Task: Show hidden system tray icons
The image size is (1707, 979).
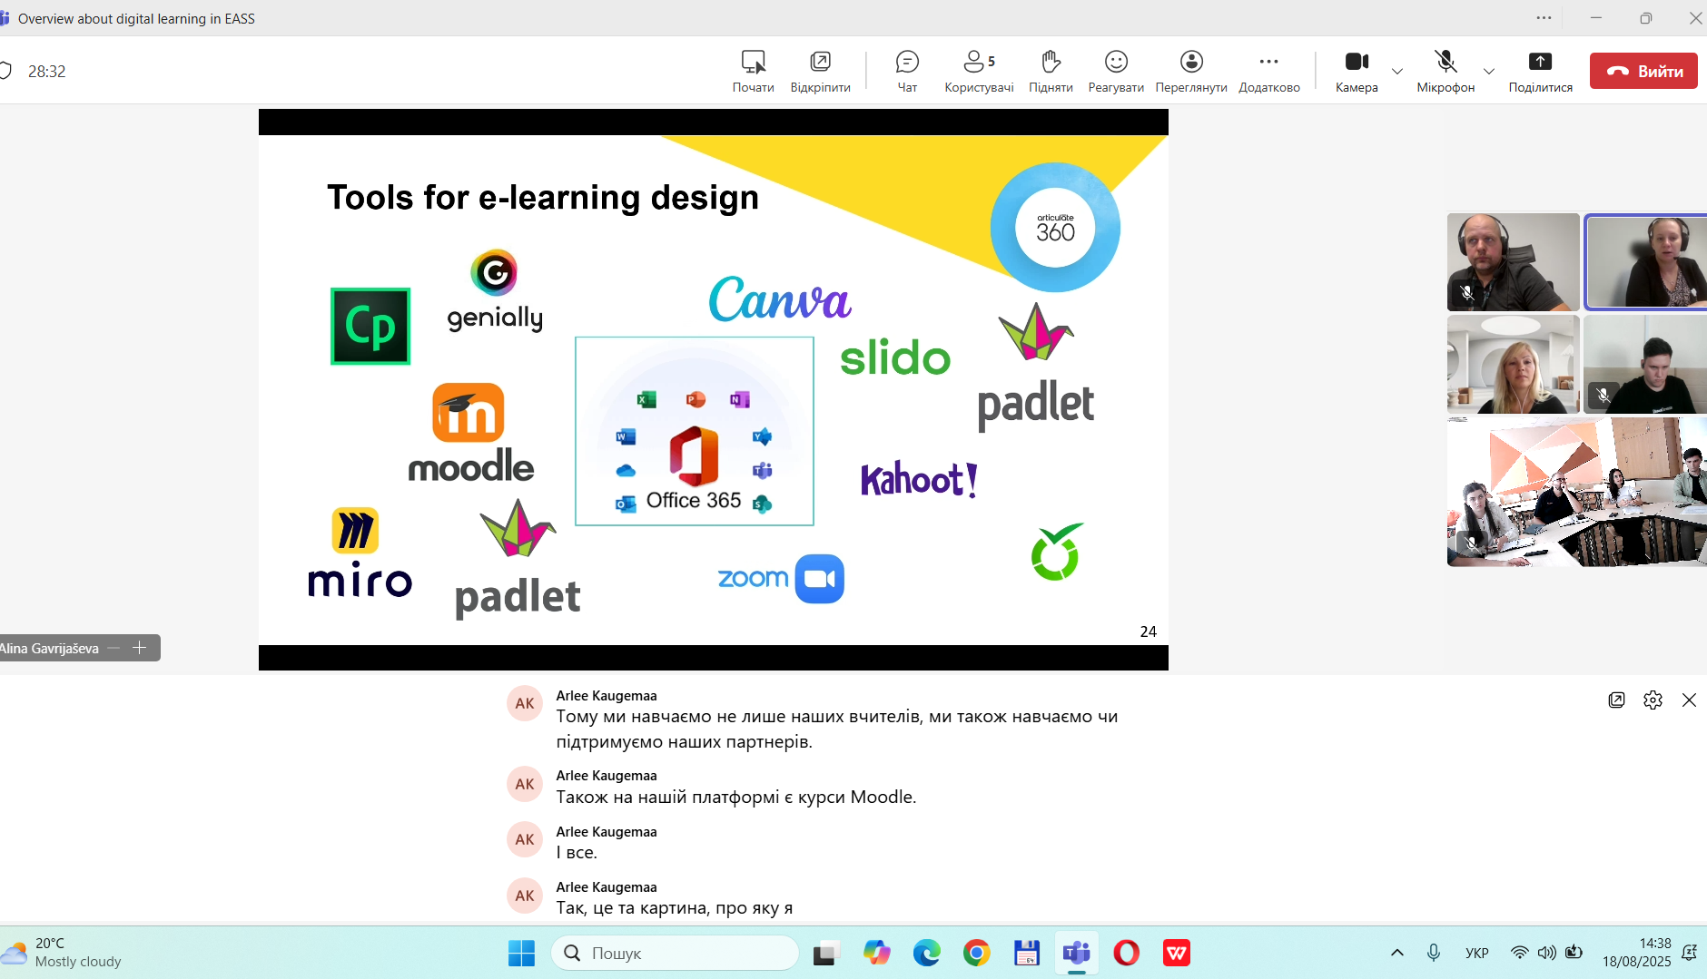Action: (1396, 953)
